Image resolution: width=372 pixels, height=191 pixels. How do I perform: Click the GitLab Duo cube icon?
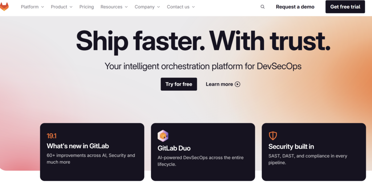click(163, 136)
